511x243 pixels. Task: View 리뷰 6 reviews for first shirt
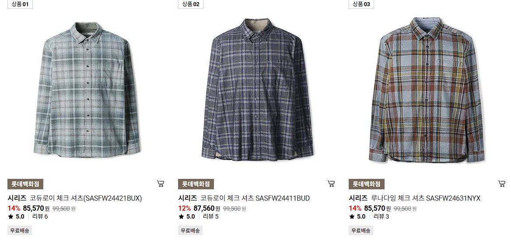coord(40,216)
